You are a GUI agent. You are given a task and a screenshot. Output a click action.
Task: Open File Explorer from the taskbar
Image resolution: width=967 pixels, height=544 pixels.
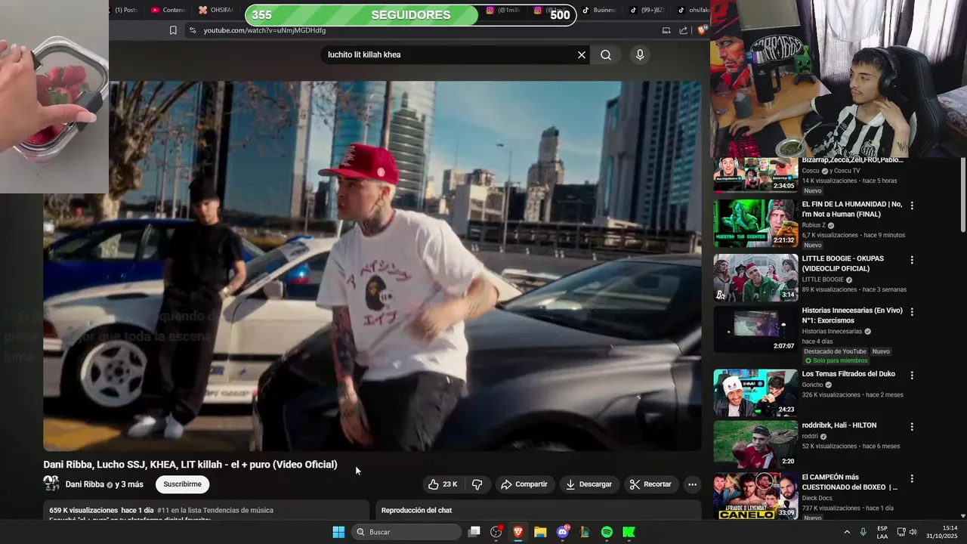click(540, 532)
